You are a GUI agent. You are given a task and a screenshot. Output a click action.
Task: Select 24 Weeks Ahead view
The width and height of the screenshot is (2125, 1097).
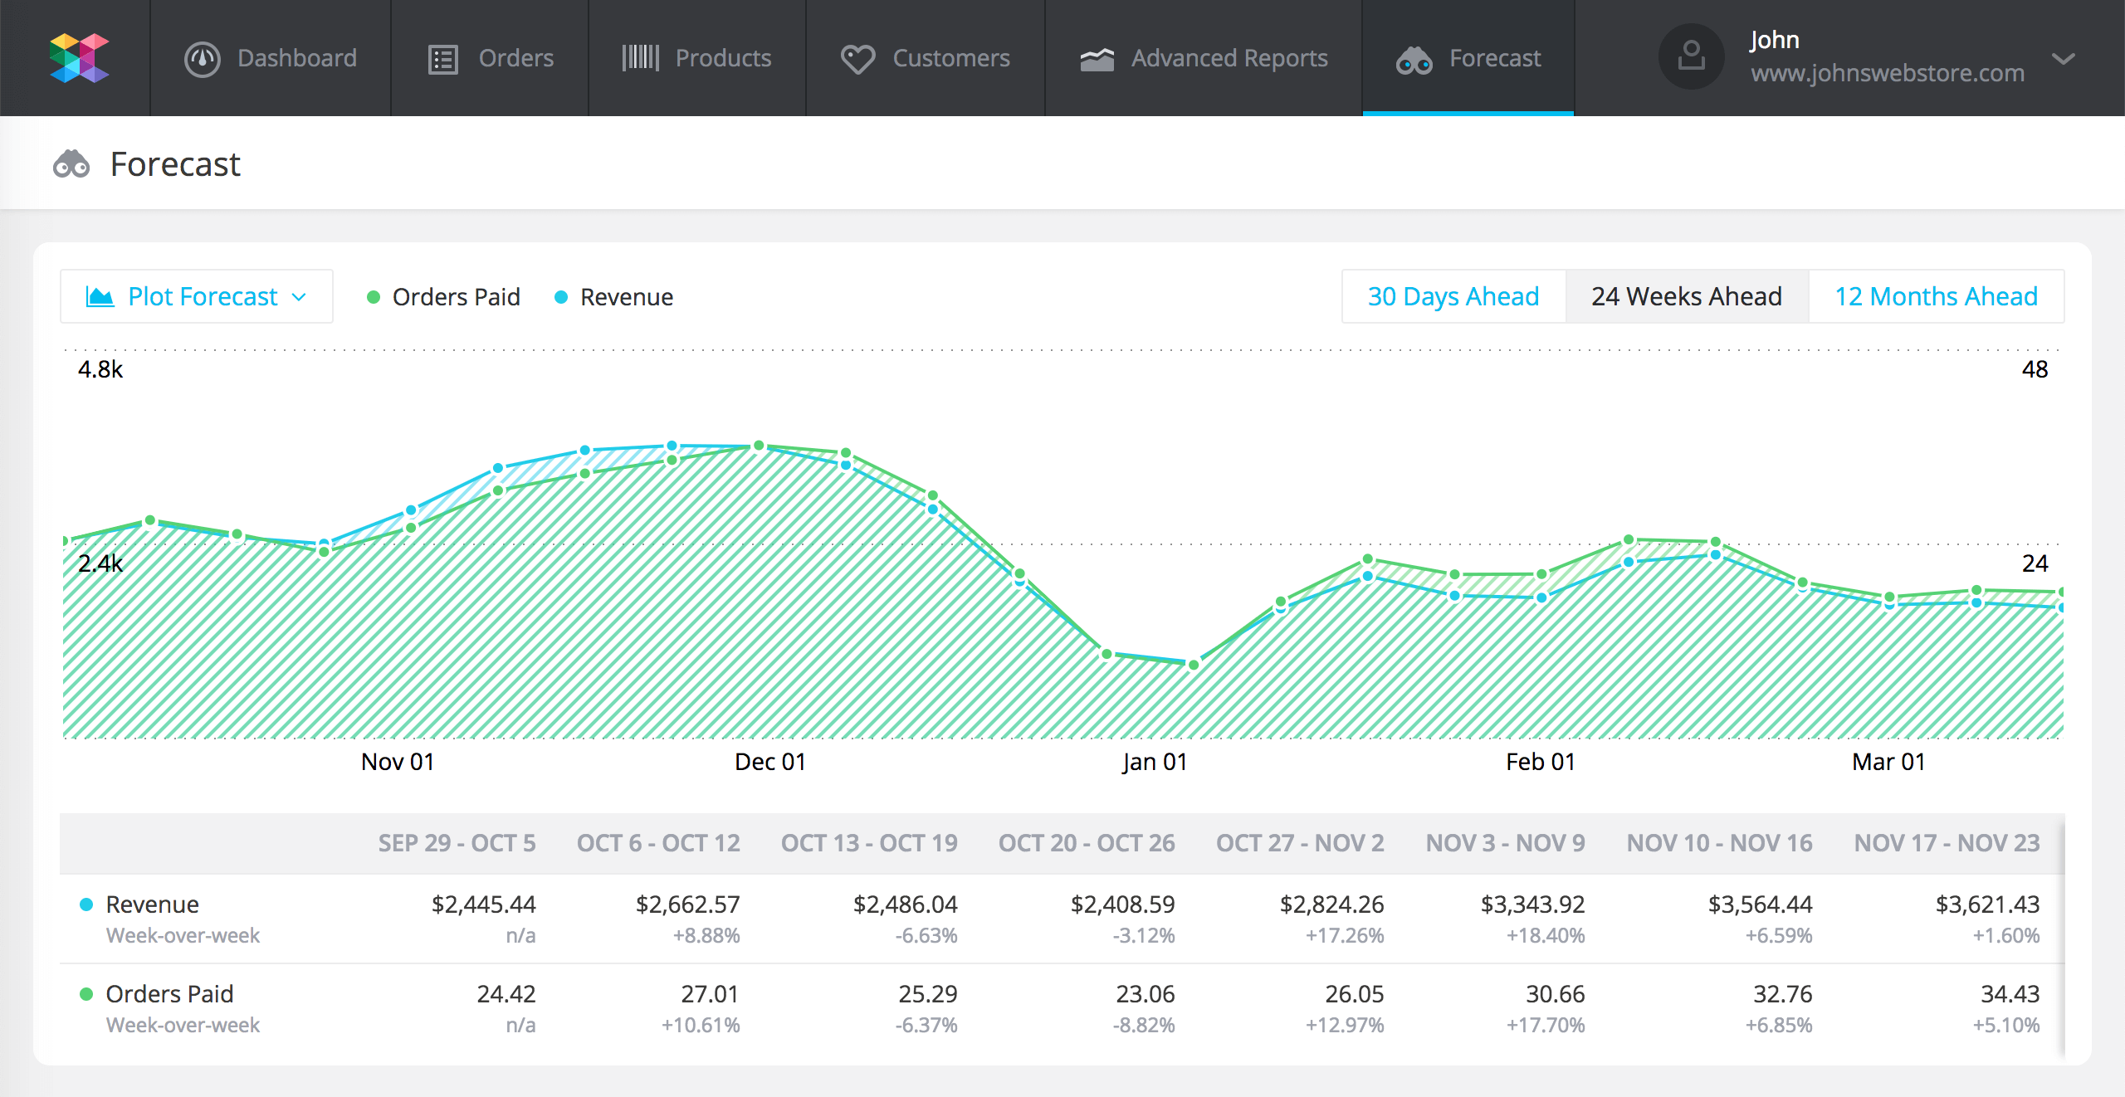point(1687,296)
